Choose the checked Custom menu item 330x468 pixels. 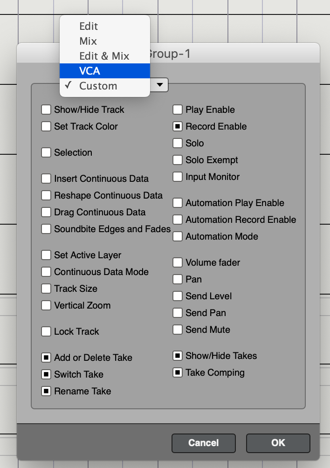104,86
